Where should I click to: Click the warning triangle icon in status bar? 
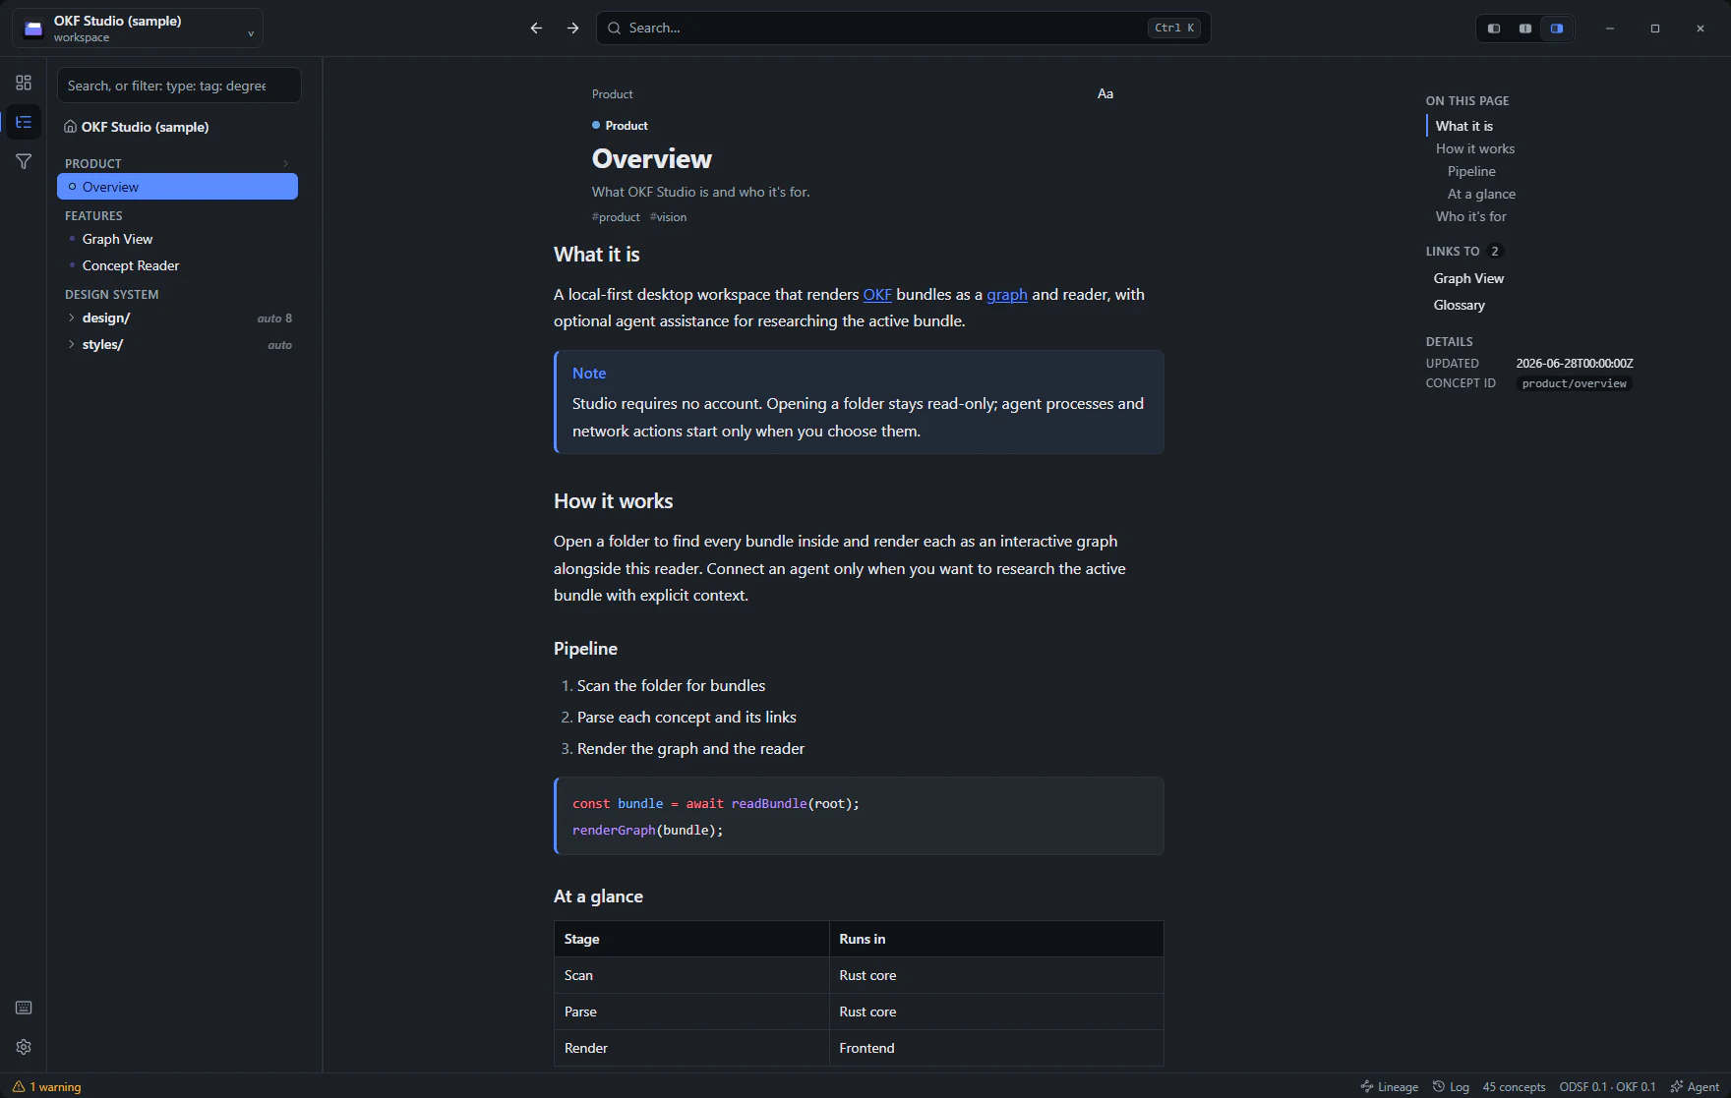pos(19,1087)
